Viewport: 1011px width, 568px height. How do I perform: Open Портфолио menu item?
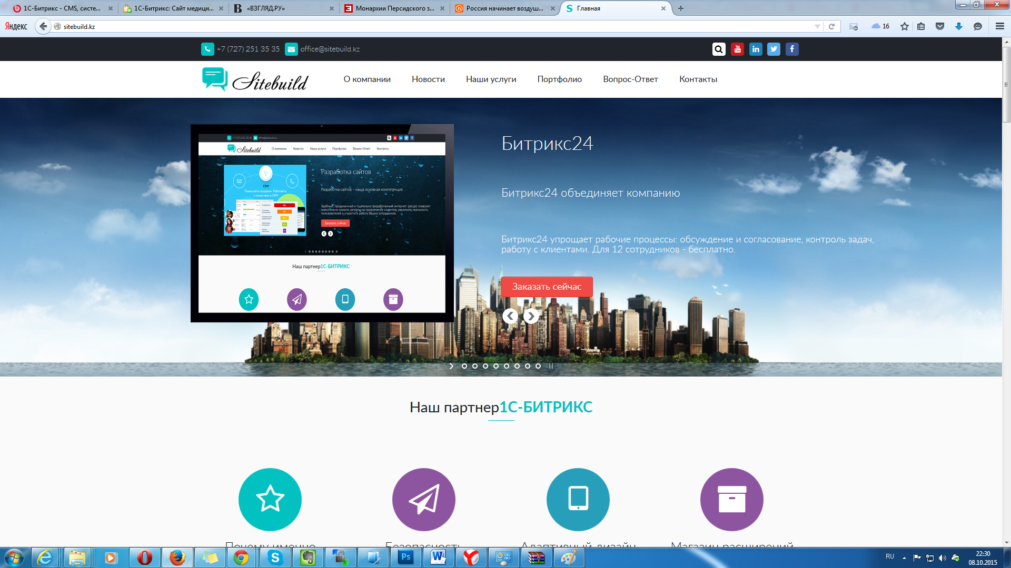coord(559,79)
